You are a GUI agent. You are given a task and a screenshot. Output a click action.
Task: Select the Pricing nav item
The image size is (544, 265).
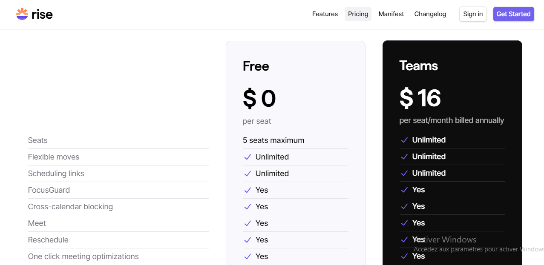pos(358,14)
